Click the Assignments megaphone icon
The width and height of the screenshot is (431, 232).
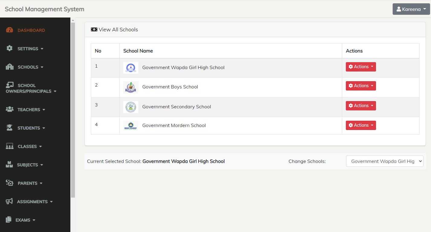9,201
